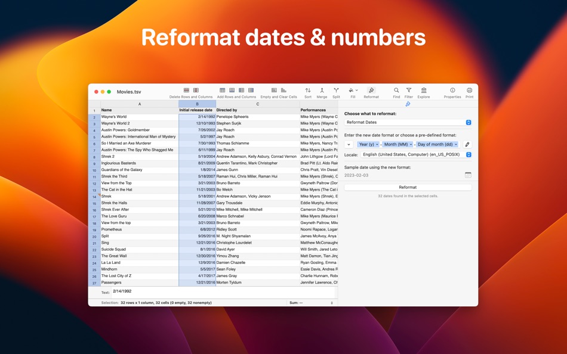Image resolution: width=567 pixels, height=354 pixels.
Task: Click the first Empty and Clear Cells icon
Action: [x=274, y=91]
